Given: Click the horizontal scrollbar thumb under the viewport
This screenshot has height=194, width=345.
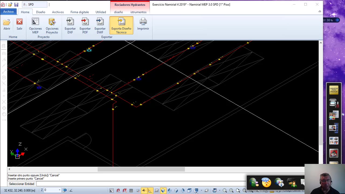Looking at the screenshot, I should [141, 169].
